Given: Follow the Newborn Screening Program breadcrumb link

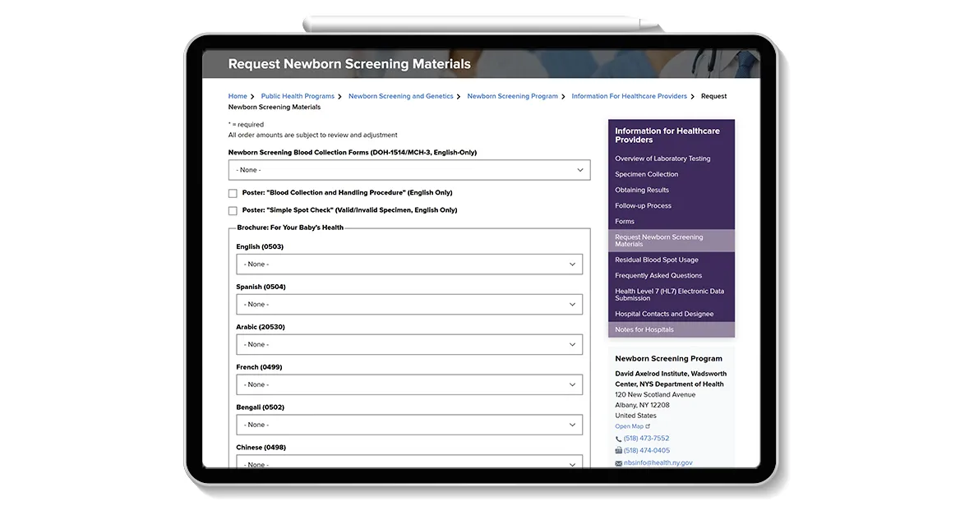Looking at the screenshot, I should tap(512, 96).
